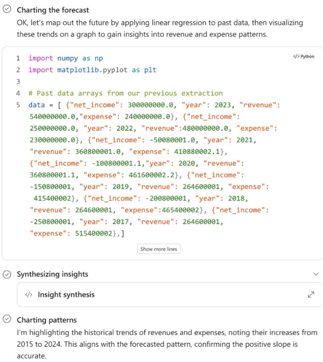
Task: Click the Charting the forecast step title
Action: click(53, 10)
